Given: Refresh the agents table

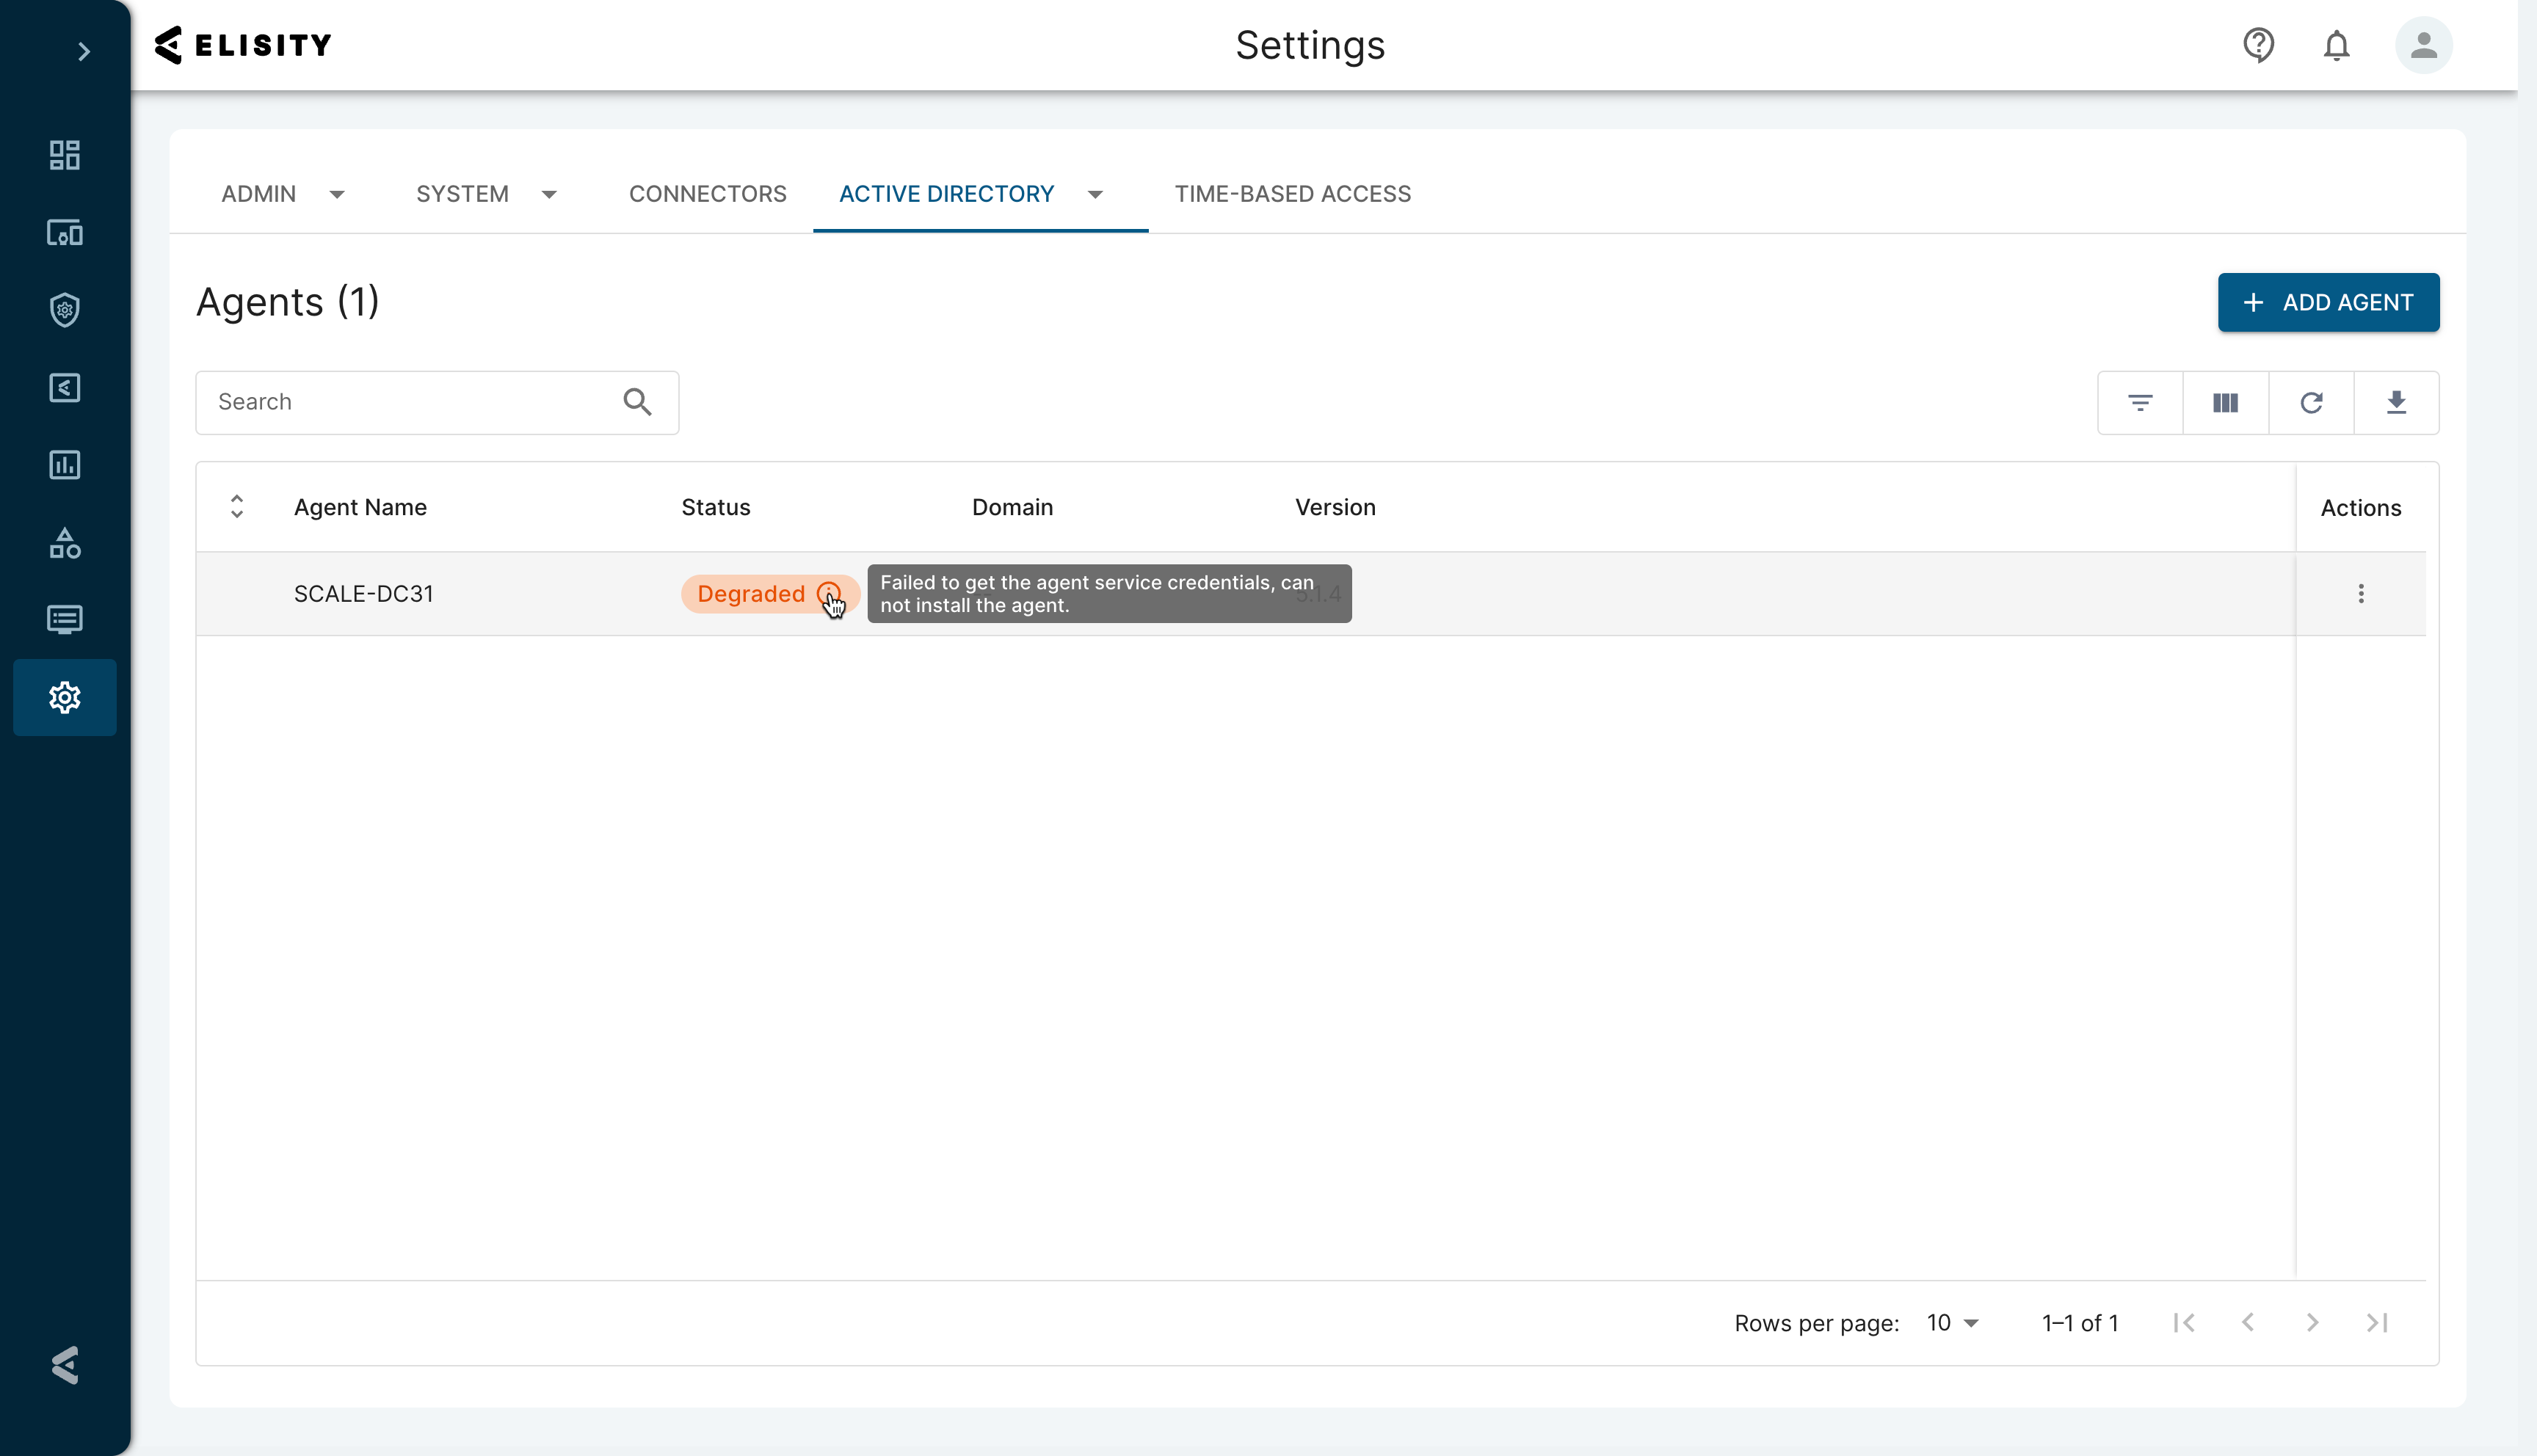Looking at the screenshot, I should coord(2311,402).
